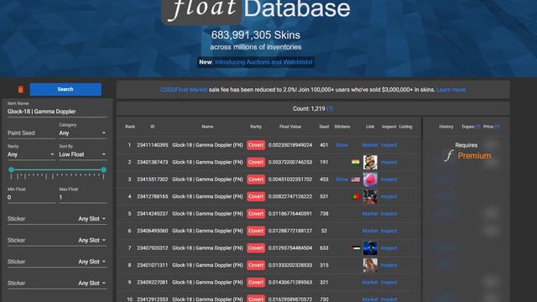The height and width of the screenshot is (302, 537).
Task: Open the Rarity dropdown set to Any
Action: tap(31, 154)
